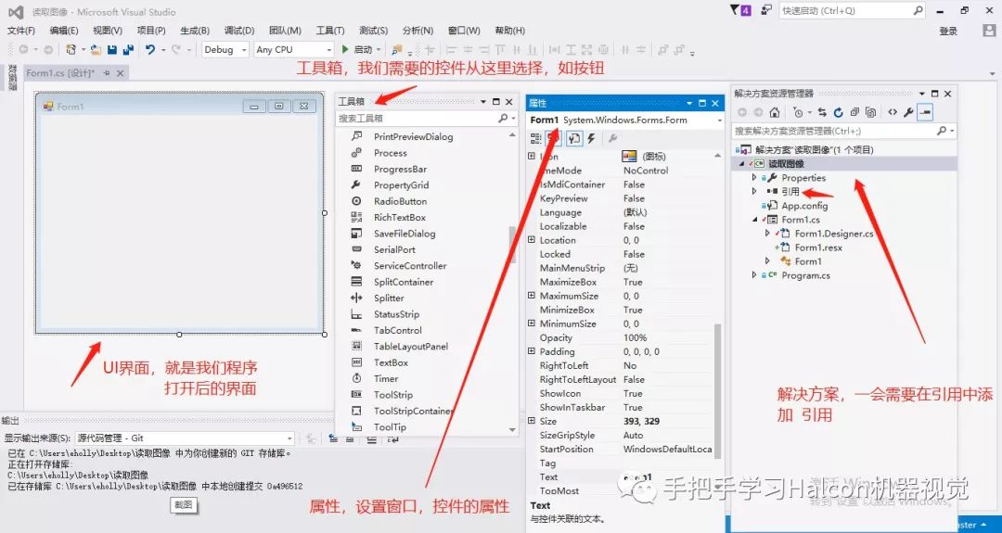Refresh the Solution Explorer
This screenshot has height=533, width=1002.
(839, 112)
